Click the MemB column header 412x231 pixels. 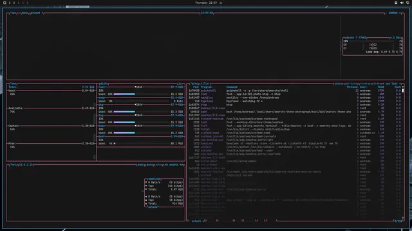[380, 87]
